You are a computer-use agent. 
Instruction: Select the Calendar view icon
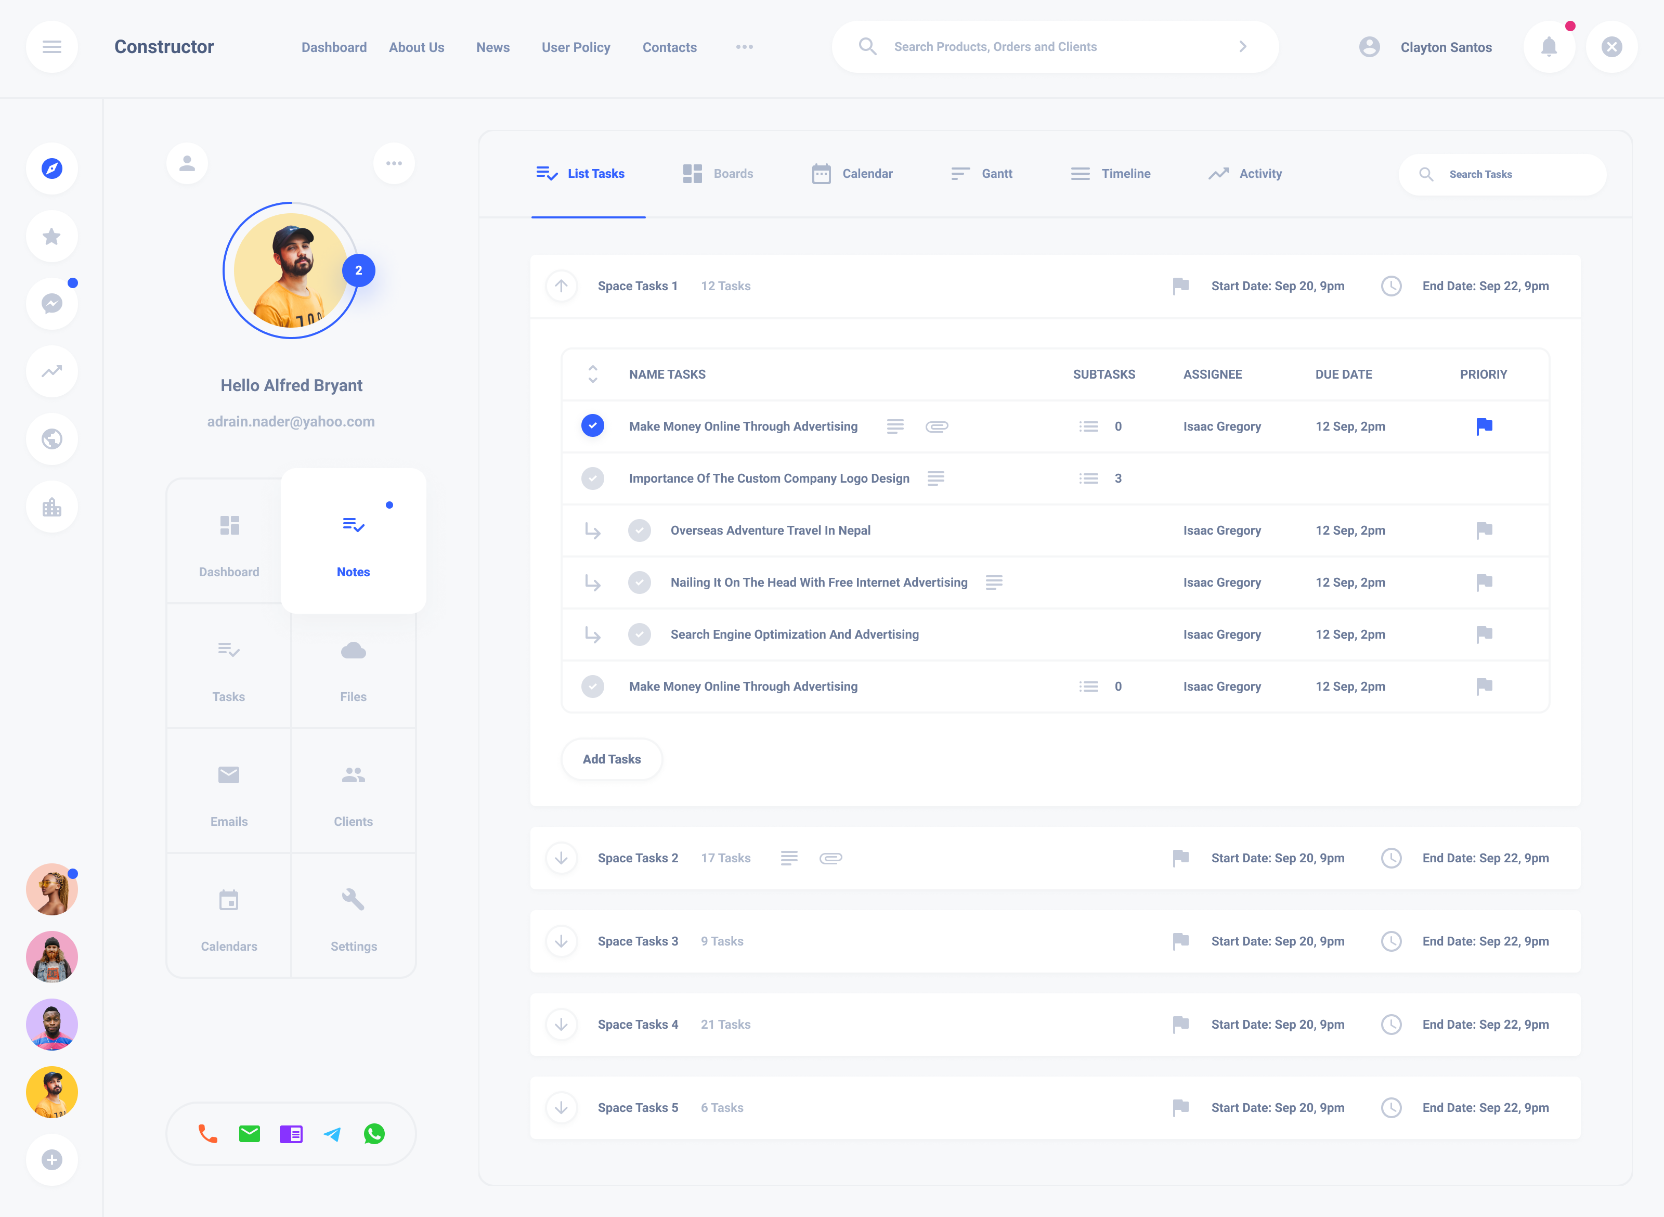820,173
